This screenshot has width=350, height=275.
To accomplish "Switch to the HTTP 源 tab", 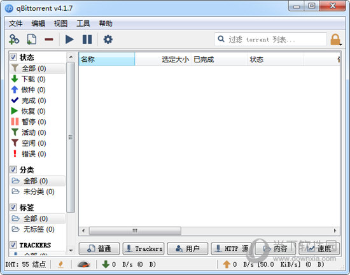I will [x=232, y=248].
